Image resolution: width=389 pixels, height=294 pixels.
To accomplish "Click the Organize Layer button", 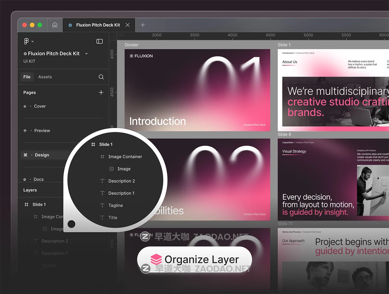I will click(194, 260).
